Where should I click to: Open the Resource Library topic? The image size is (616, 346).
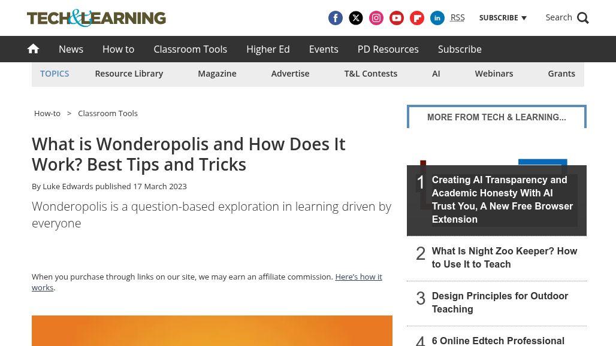click(129, 74)
